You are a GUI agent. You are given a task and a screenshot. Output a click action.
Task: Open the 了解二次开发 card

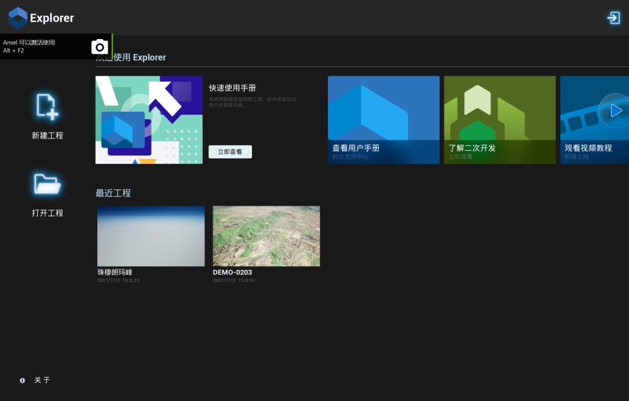tap(499, 119)
